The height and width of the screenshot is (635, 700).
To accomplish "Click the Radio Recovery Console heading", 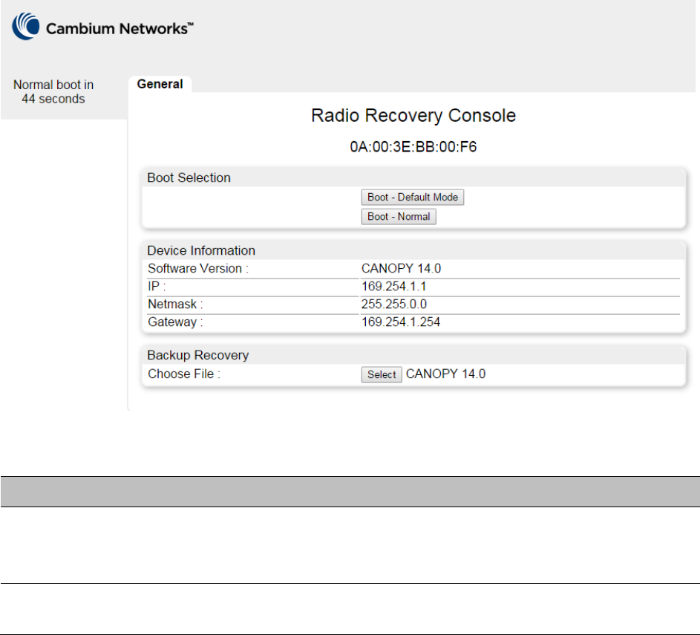I will pyautogui.click(x=413, y=116).
